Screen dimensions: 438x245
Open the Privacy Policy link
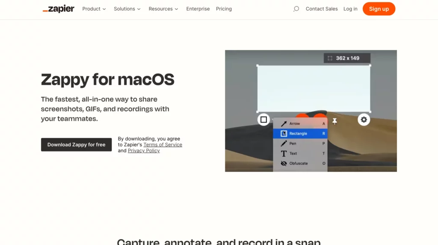pos(144,151)
